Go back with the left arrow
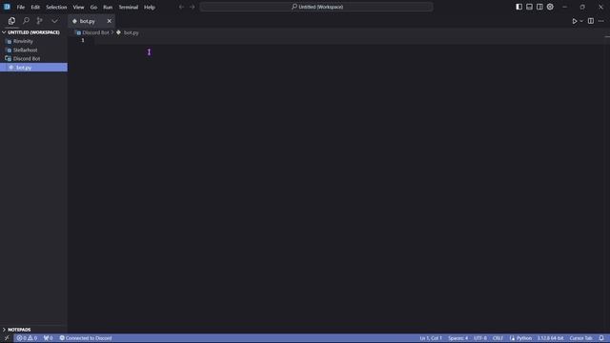610x343 pixels. point(181,7)
